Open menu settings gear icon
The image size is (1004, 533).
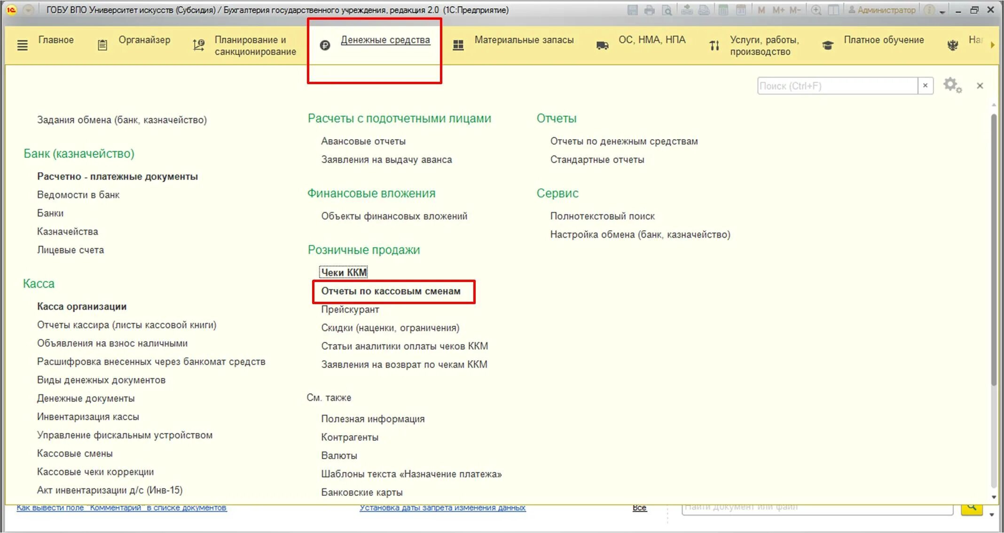pyautogui.click(x=952, y=86)
